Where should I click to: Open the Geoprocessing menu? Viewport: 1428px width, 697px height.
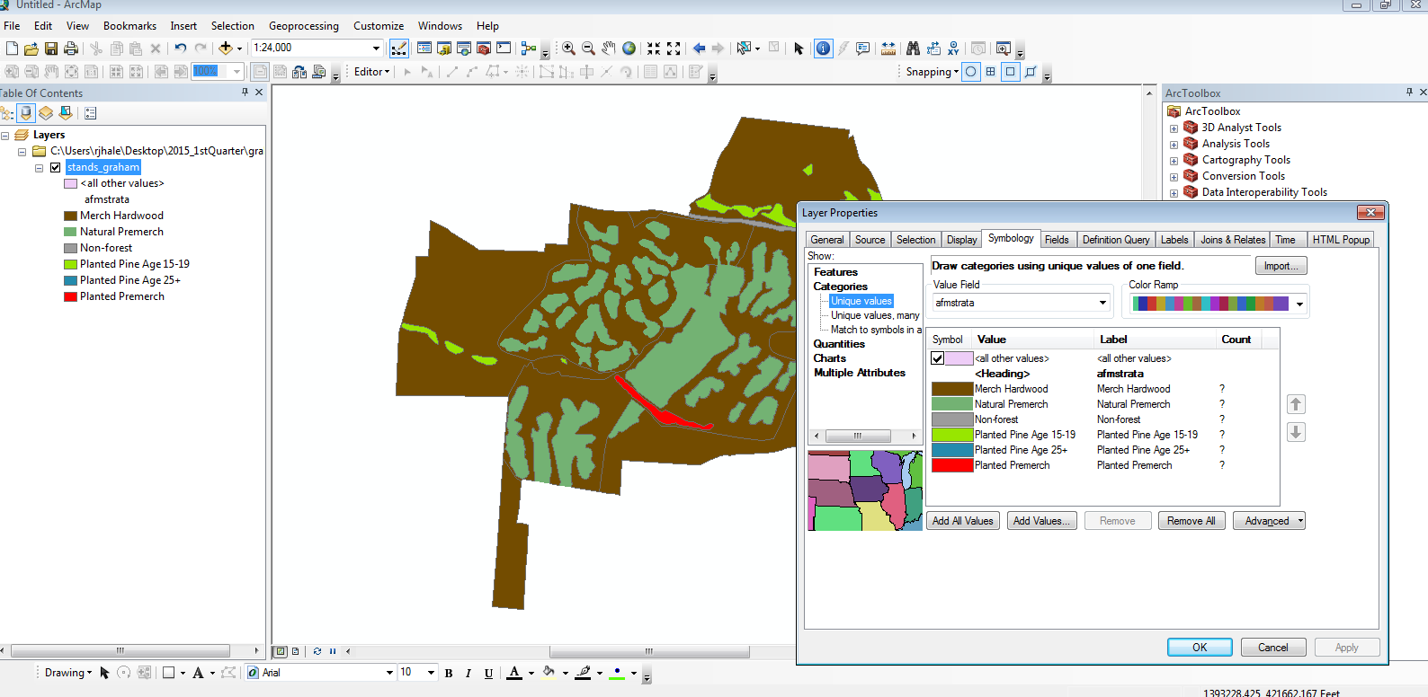pyautogui.click(x=303, y=26)
